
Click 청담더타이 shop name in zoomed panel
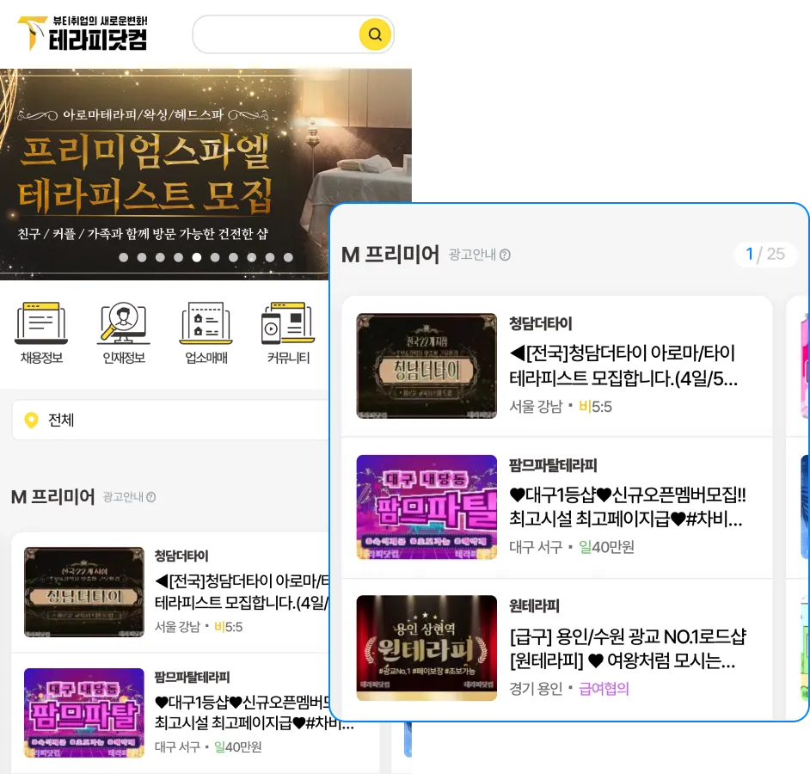(540, 324)
